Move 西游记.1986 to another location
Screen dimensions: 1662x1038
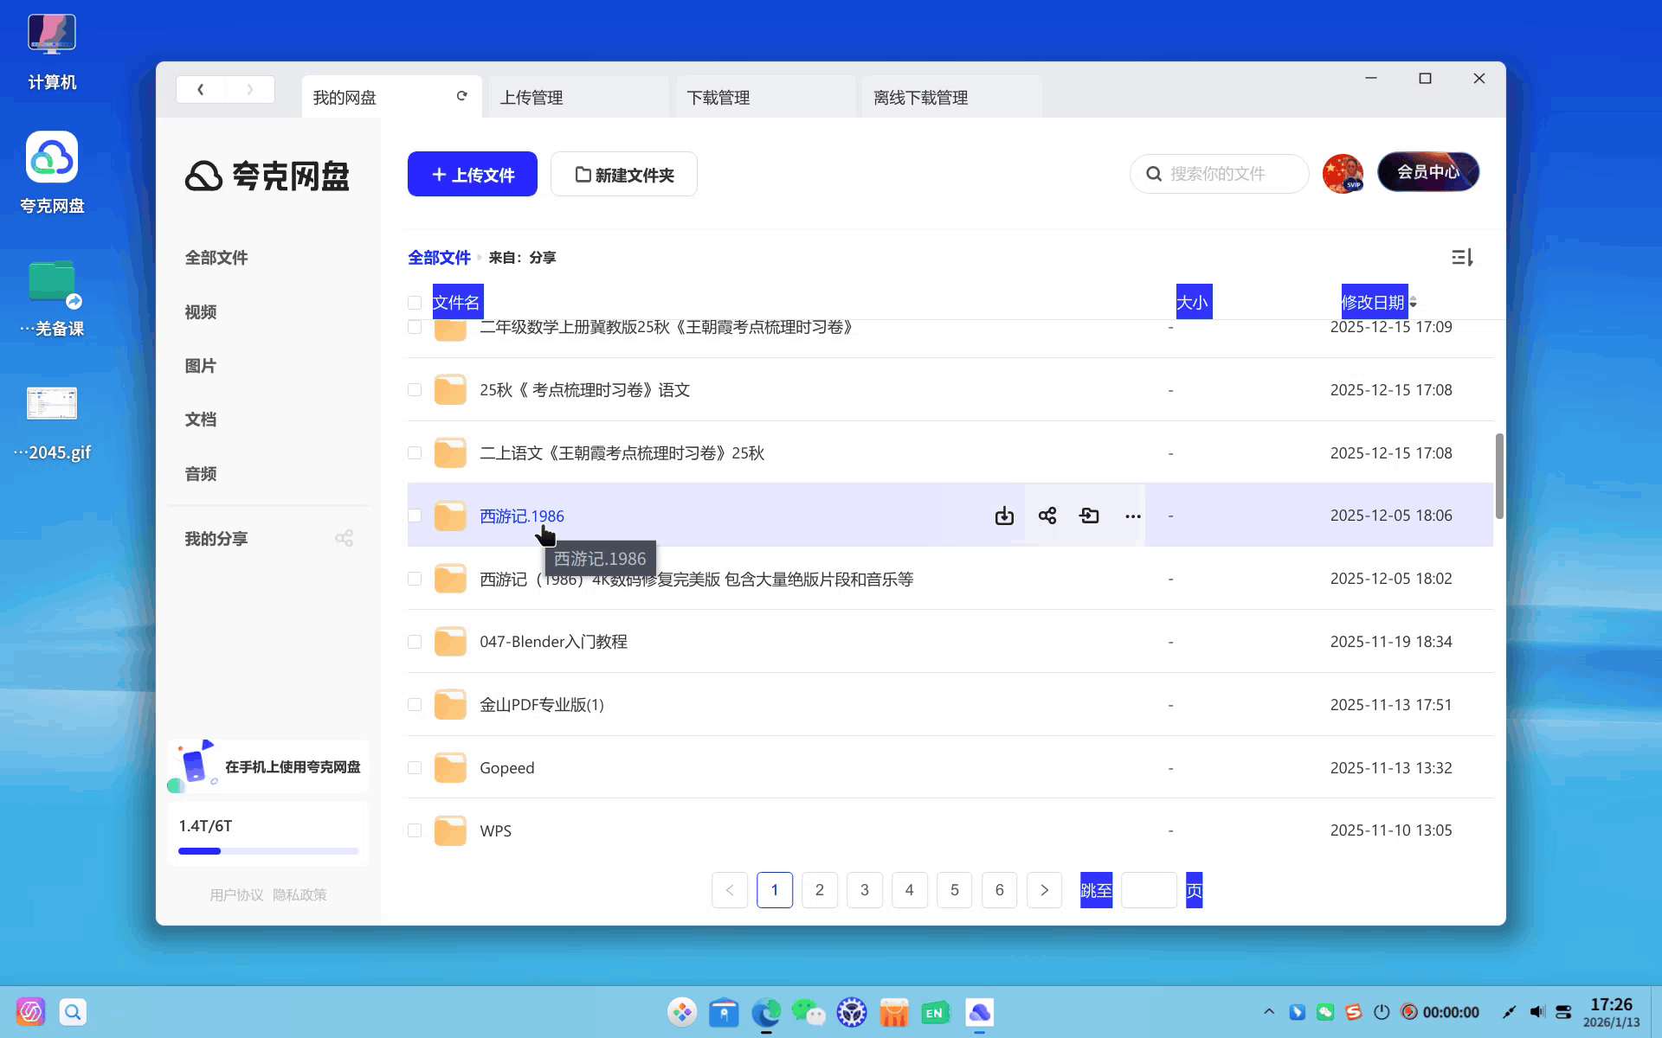(1089, 516)
